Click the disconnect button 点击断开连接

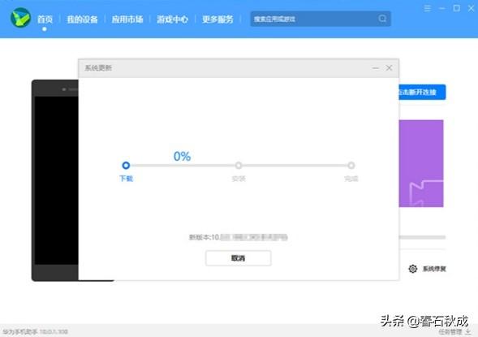[422, 92]
